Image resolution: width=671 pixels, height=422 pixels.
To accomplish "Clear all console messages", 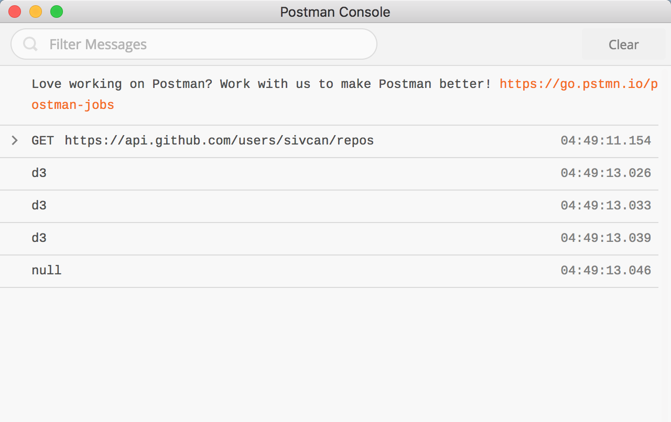I will point(623,44).
